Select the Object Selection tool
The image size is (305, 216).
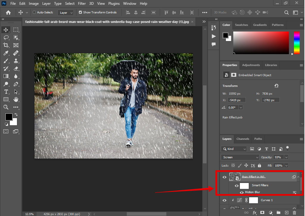pos(16,37)
